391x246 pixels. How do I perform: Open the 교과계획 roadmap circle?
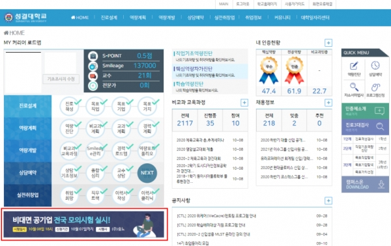(x=121, y=128)
